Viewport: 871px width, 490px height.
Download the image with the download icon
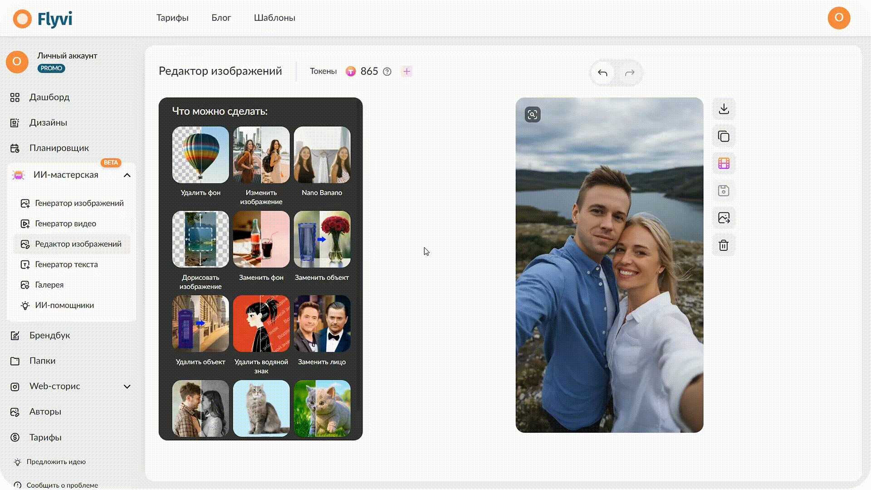[x=724, y=109]
